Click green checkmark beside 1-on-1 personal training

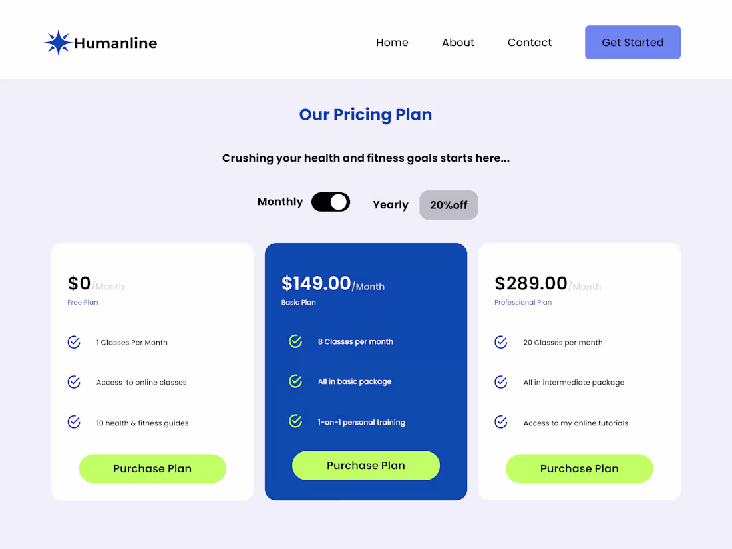pos(295,421)
